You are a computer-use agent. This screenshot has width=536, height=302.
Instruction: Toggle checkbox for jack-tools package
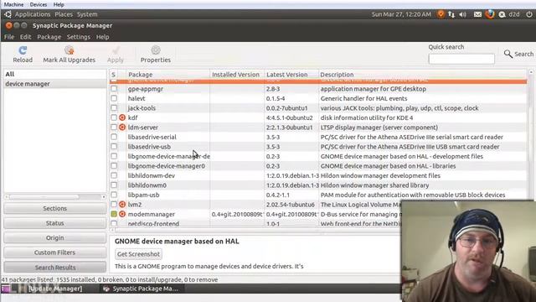click(114, 108)
